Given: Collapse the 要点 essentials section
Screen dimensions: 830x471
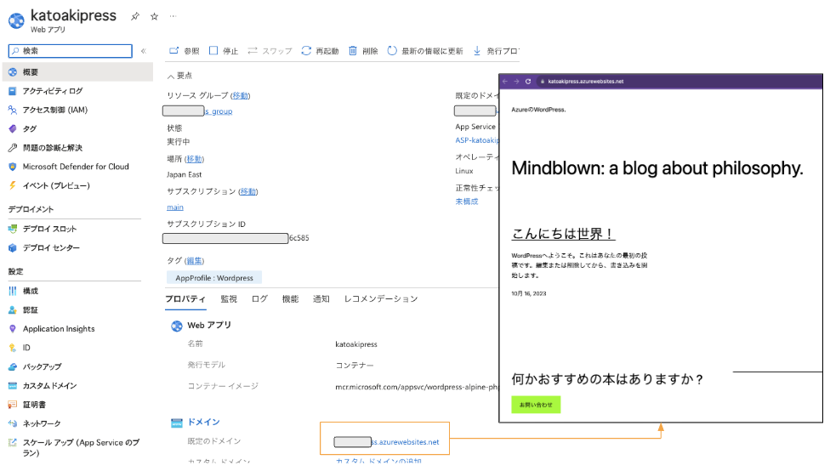Looking at the screenshot, I should coord(179,76).
